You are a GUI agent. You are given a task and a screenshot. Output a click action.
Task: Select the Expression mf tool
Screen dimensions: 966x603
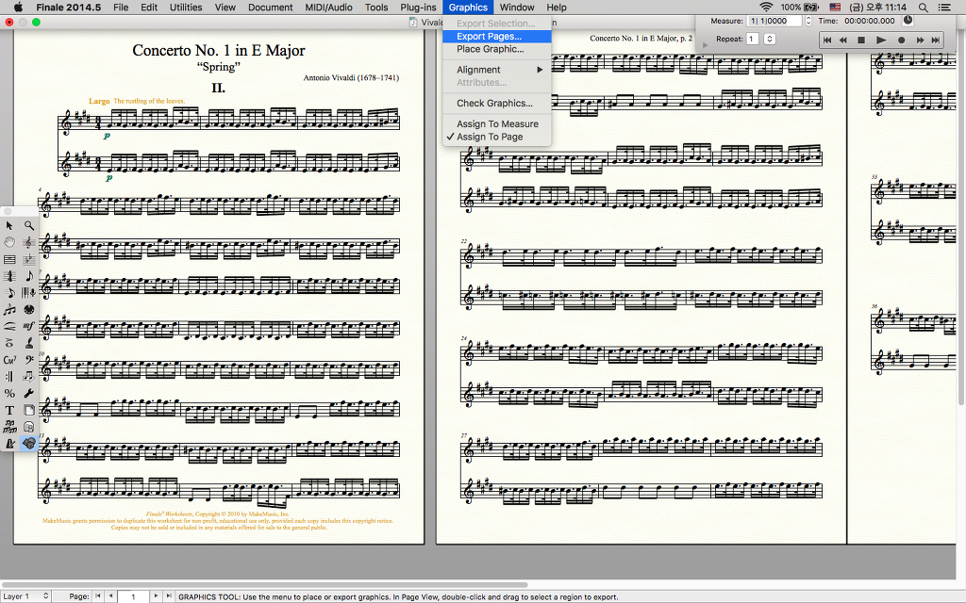[x=29, y=326]
